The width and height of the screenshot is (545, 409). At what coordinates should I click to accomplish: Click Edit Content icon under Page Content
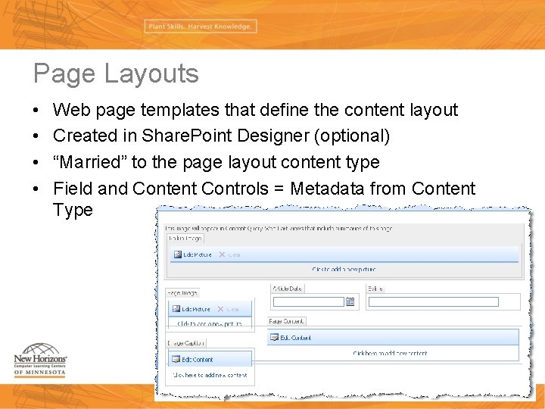[274, 337]
